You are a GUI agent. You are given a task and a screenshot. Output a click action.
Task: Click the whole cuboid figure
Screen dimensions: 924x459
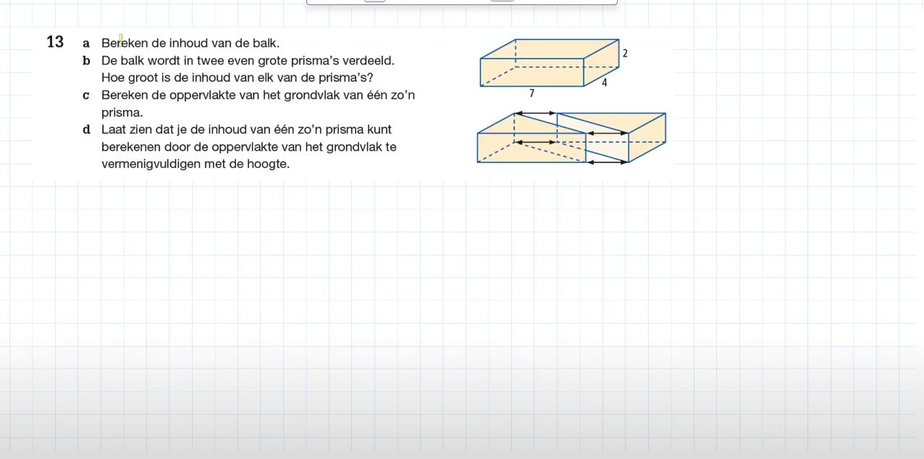[x=550, y=62]
